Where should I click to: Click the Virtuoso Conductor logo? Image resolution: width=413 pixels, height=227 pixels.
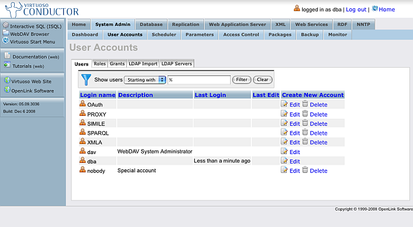42,10
